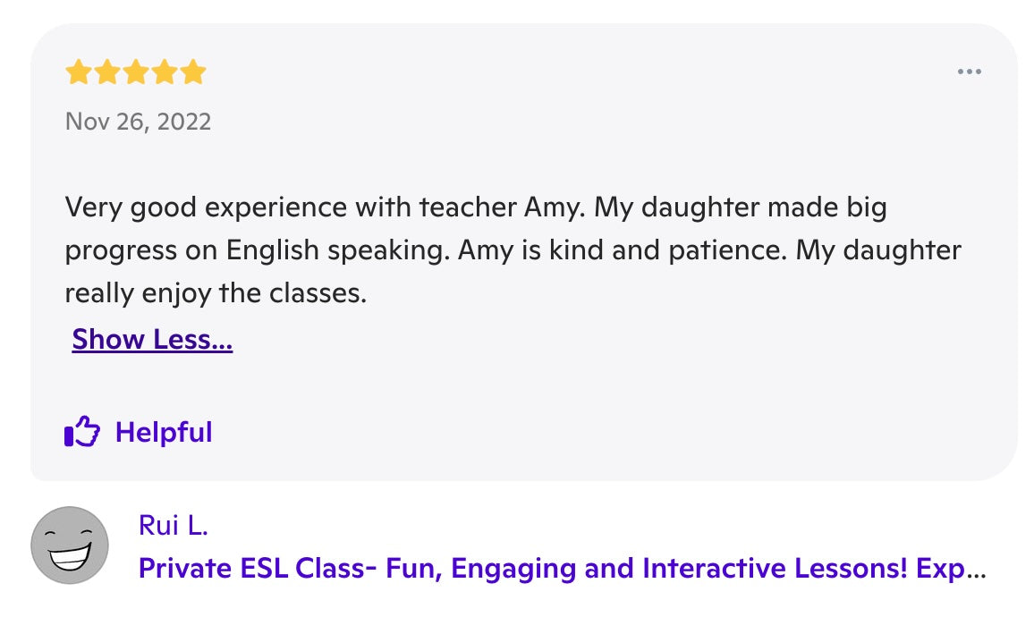Click the third yellow rating star

136,72
